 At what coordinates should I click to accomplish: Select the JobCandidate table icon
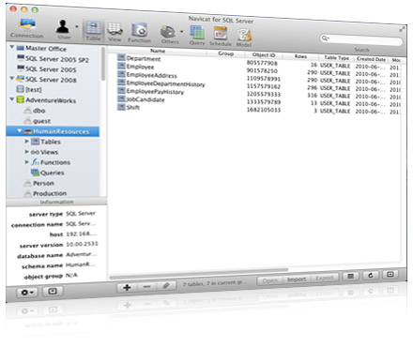click(121, 98)
